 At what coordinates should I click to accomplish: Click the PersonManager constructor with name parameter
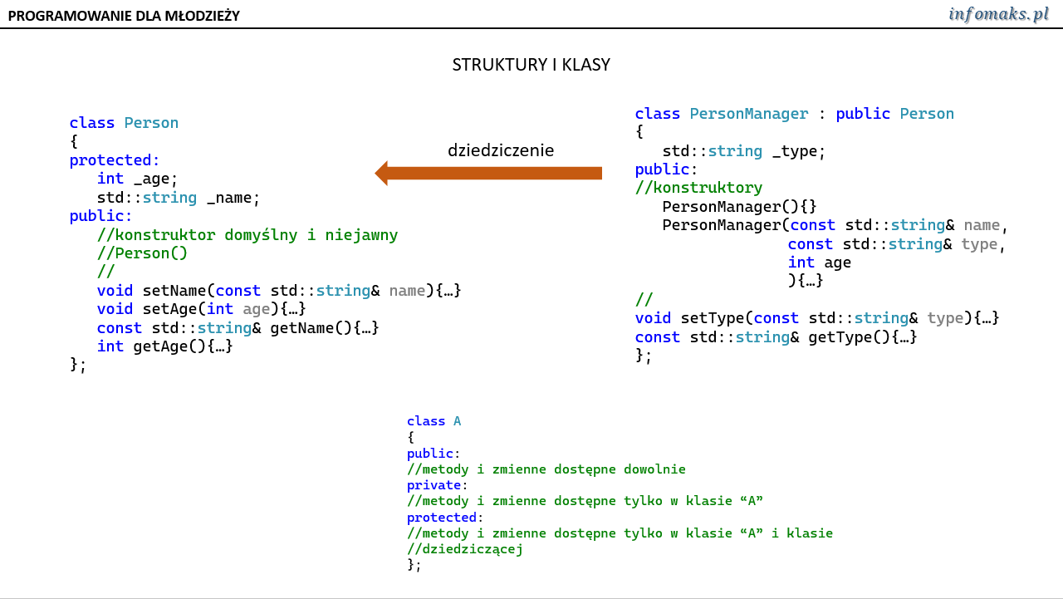coord(835,225)
